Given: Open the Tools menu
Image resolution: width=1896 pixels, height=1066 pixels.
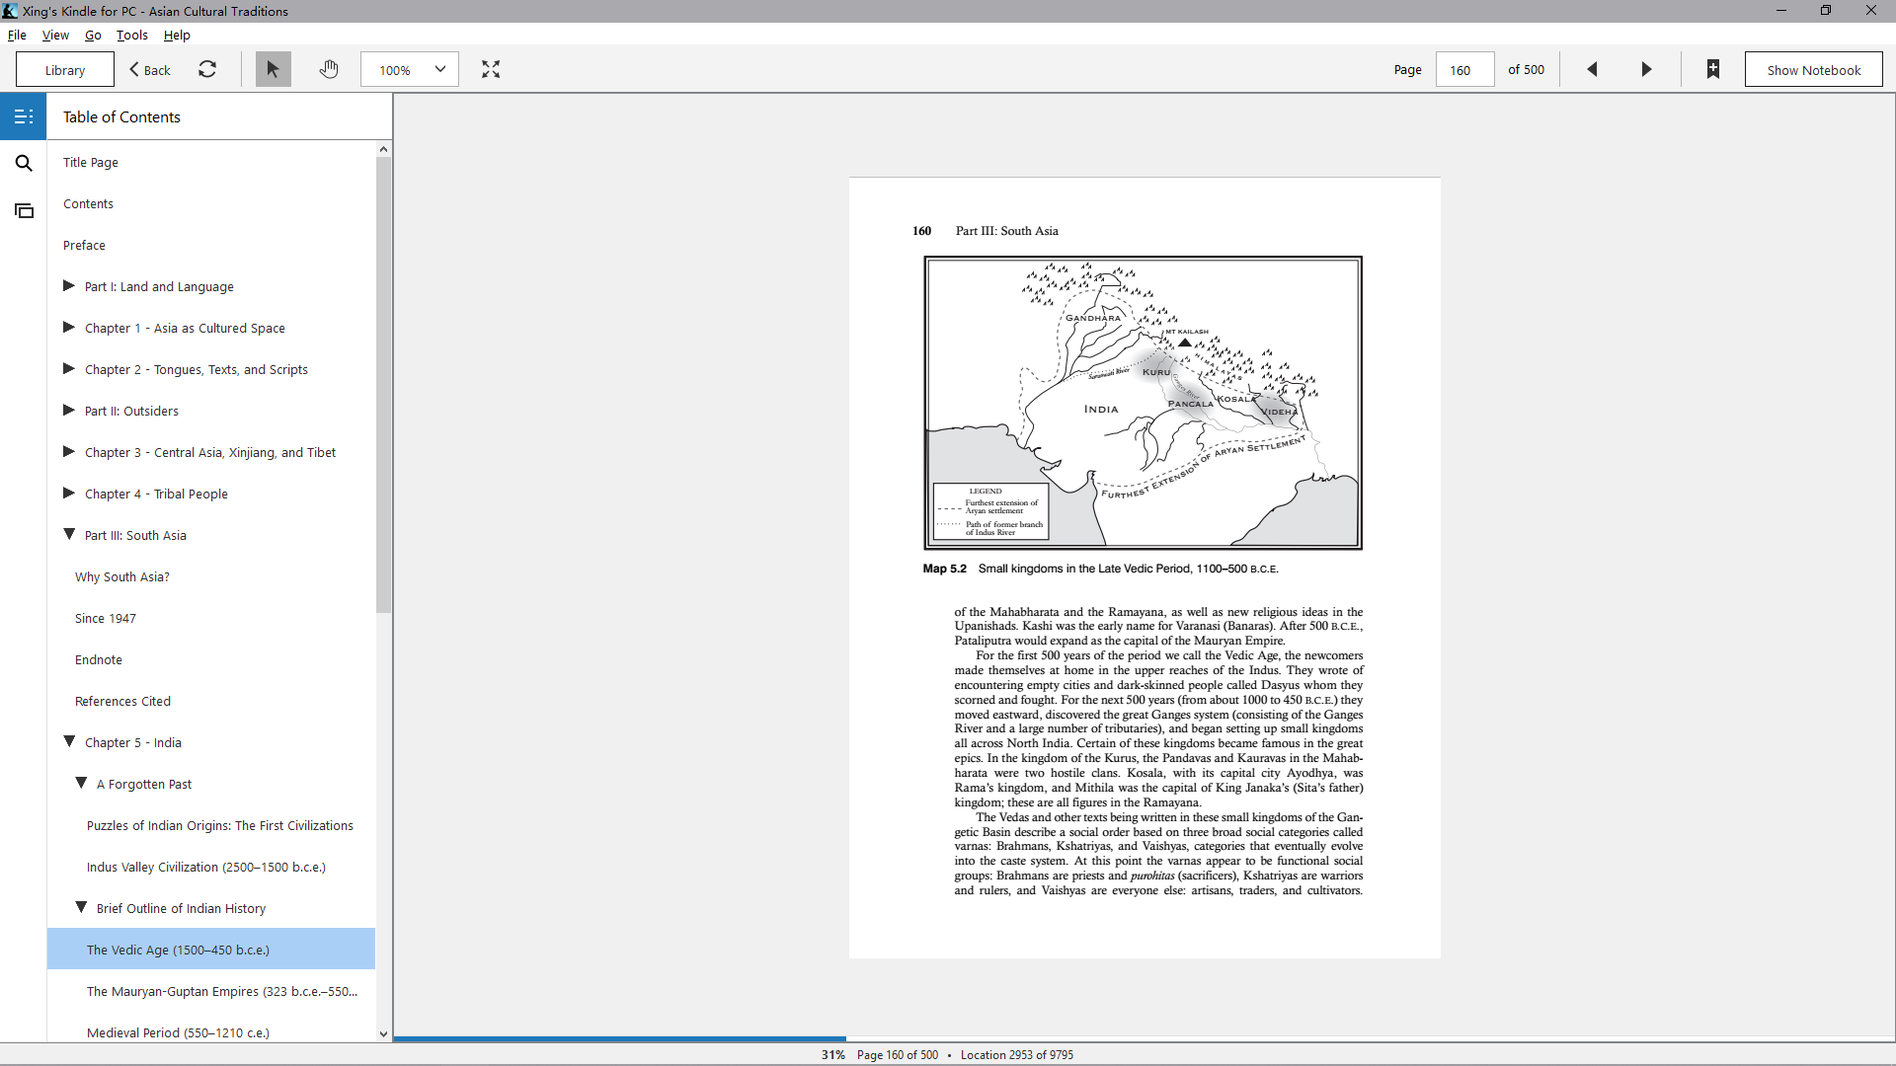Looking at the screenshot, I should 132,35.
